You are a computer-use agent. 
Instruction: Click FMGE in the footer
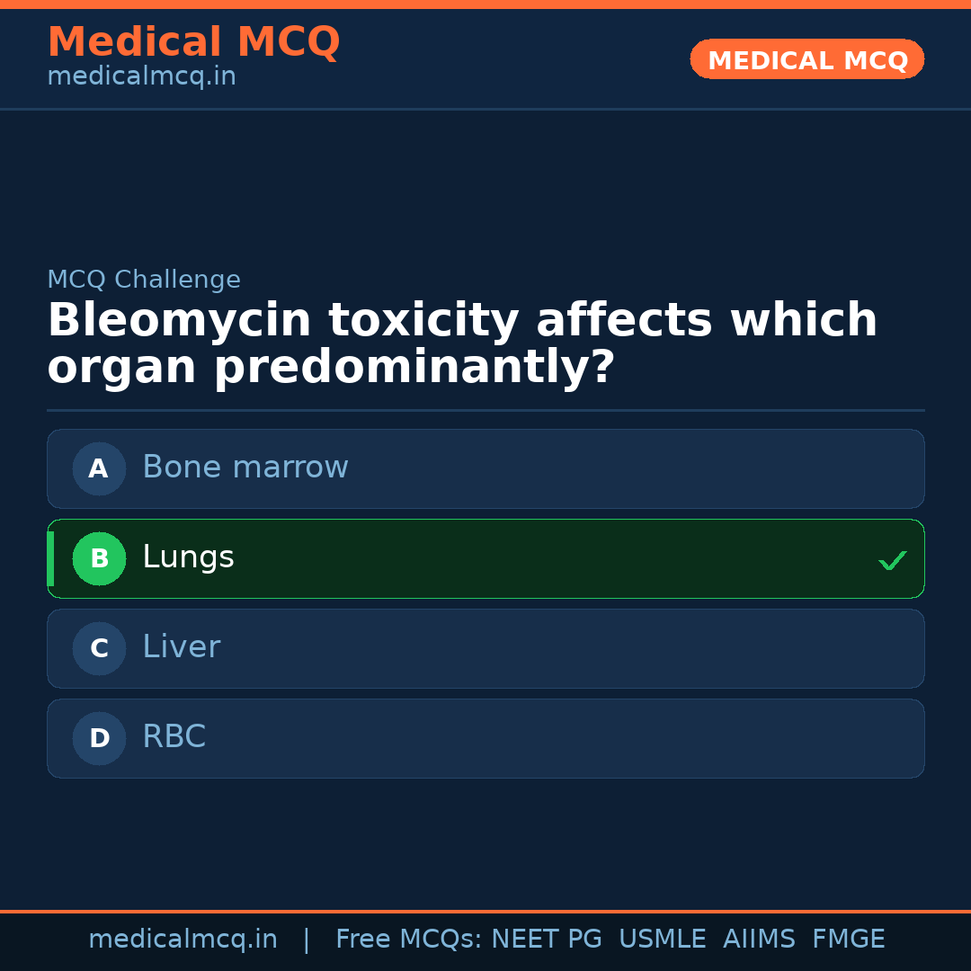tap(848, 940)
